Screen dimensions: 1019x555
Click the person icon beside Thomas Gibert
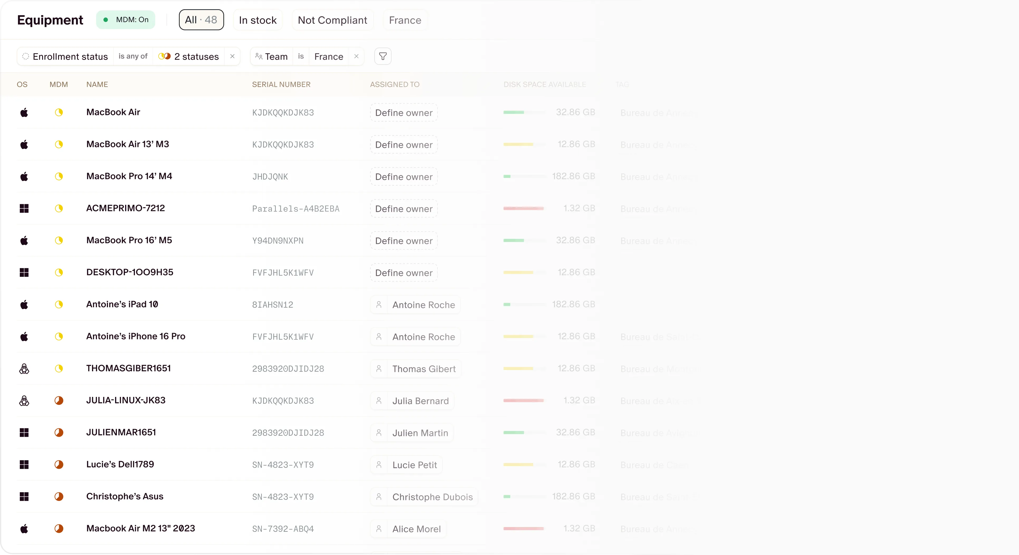coord(378,369)
